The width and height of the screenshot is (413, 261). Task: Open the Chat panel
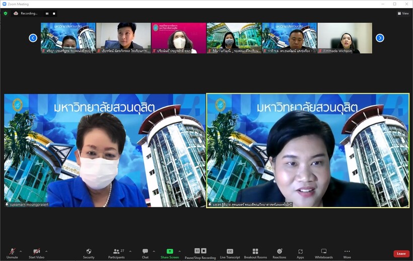145,253
